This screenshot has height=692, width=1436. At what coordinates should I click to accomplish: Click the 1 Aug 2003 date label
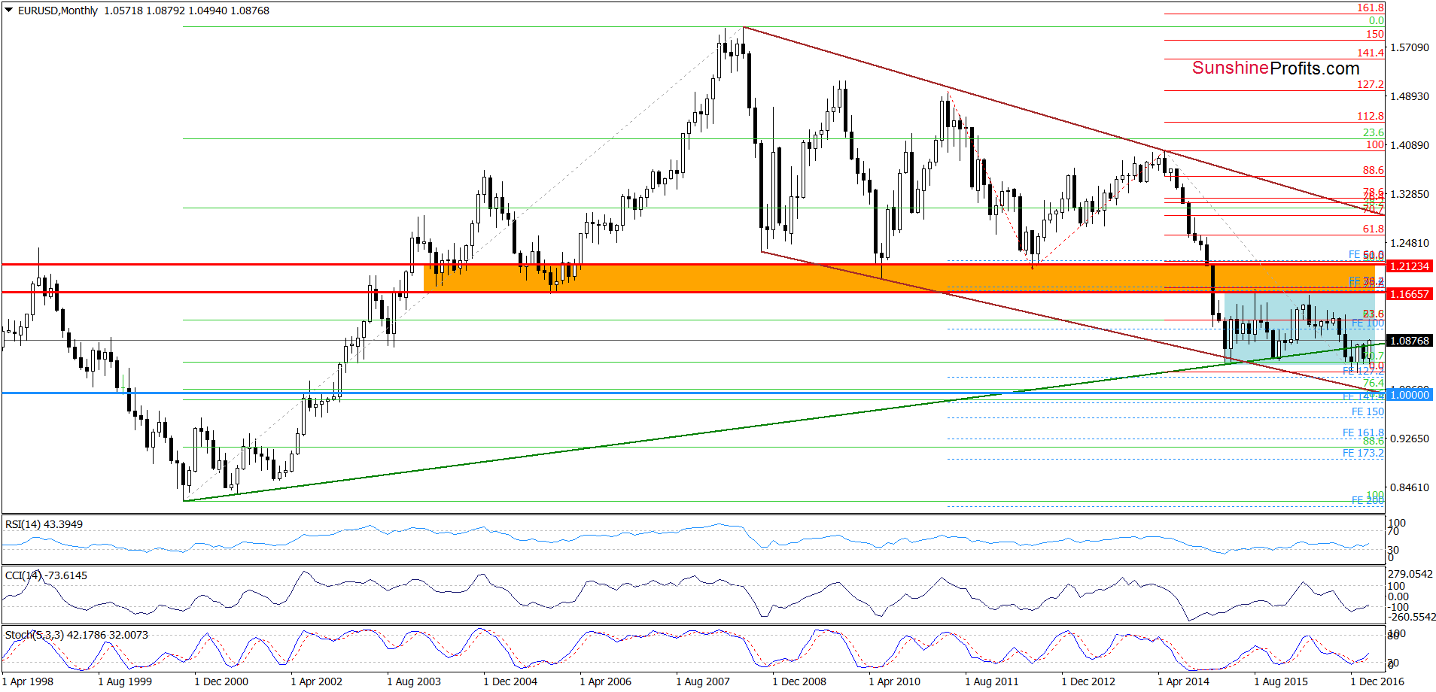[414, 681]
